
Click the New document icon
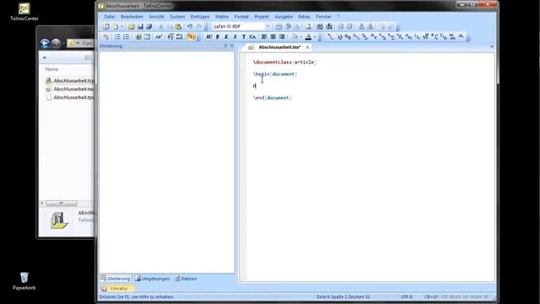pos(116,26)
